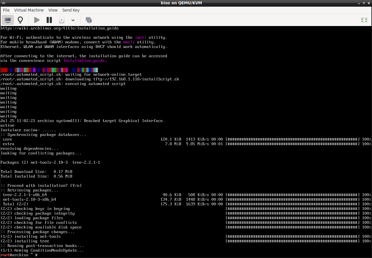Expand the shutdown options dropdown arrow
This screenshot has height=258, width=372.
pos(73,20)
